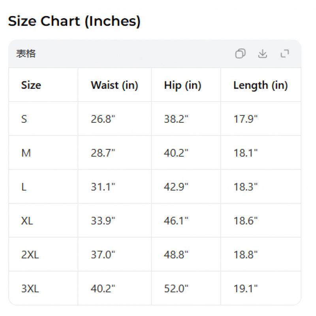Select the XL size row
This screenshot has height=316, width=316.
tap(27, 220)
